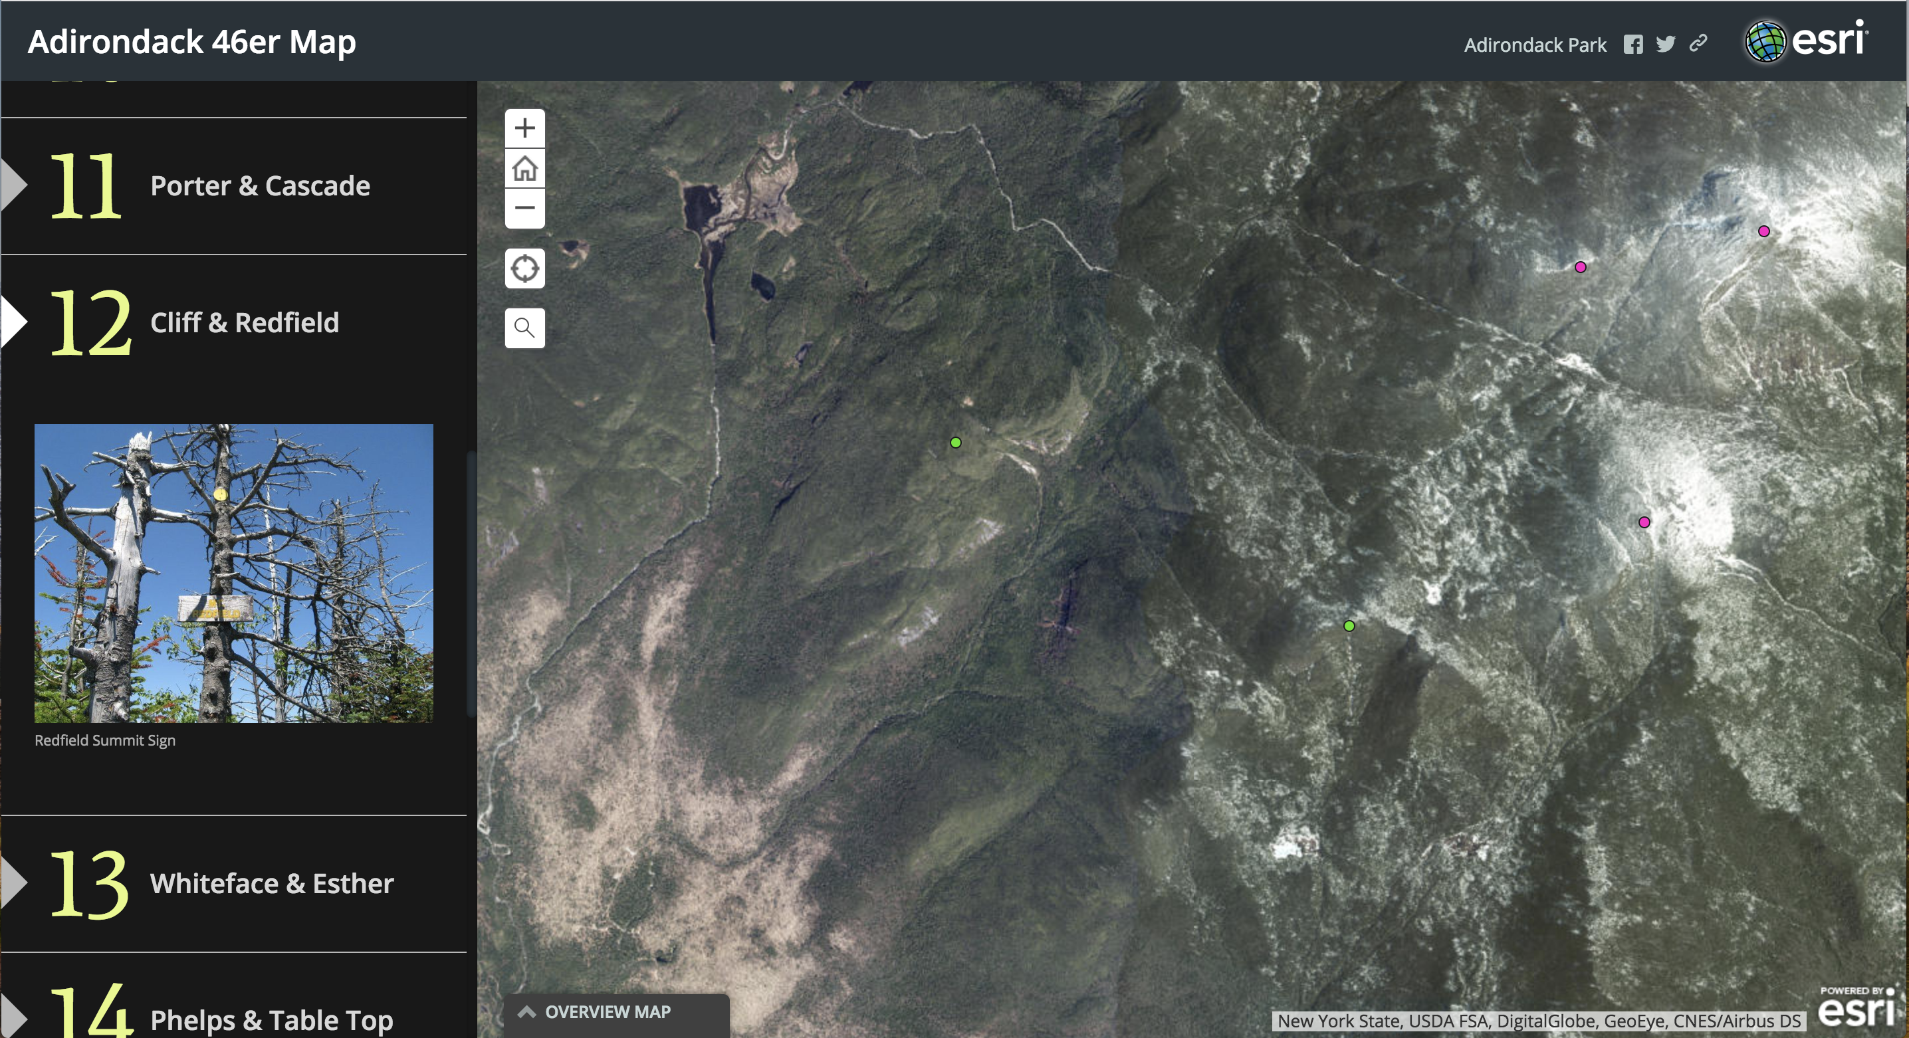Zoom out of the map
This screenshot has height=1038, width=1909.
[524, 207]
